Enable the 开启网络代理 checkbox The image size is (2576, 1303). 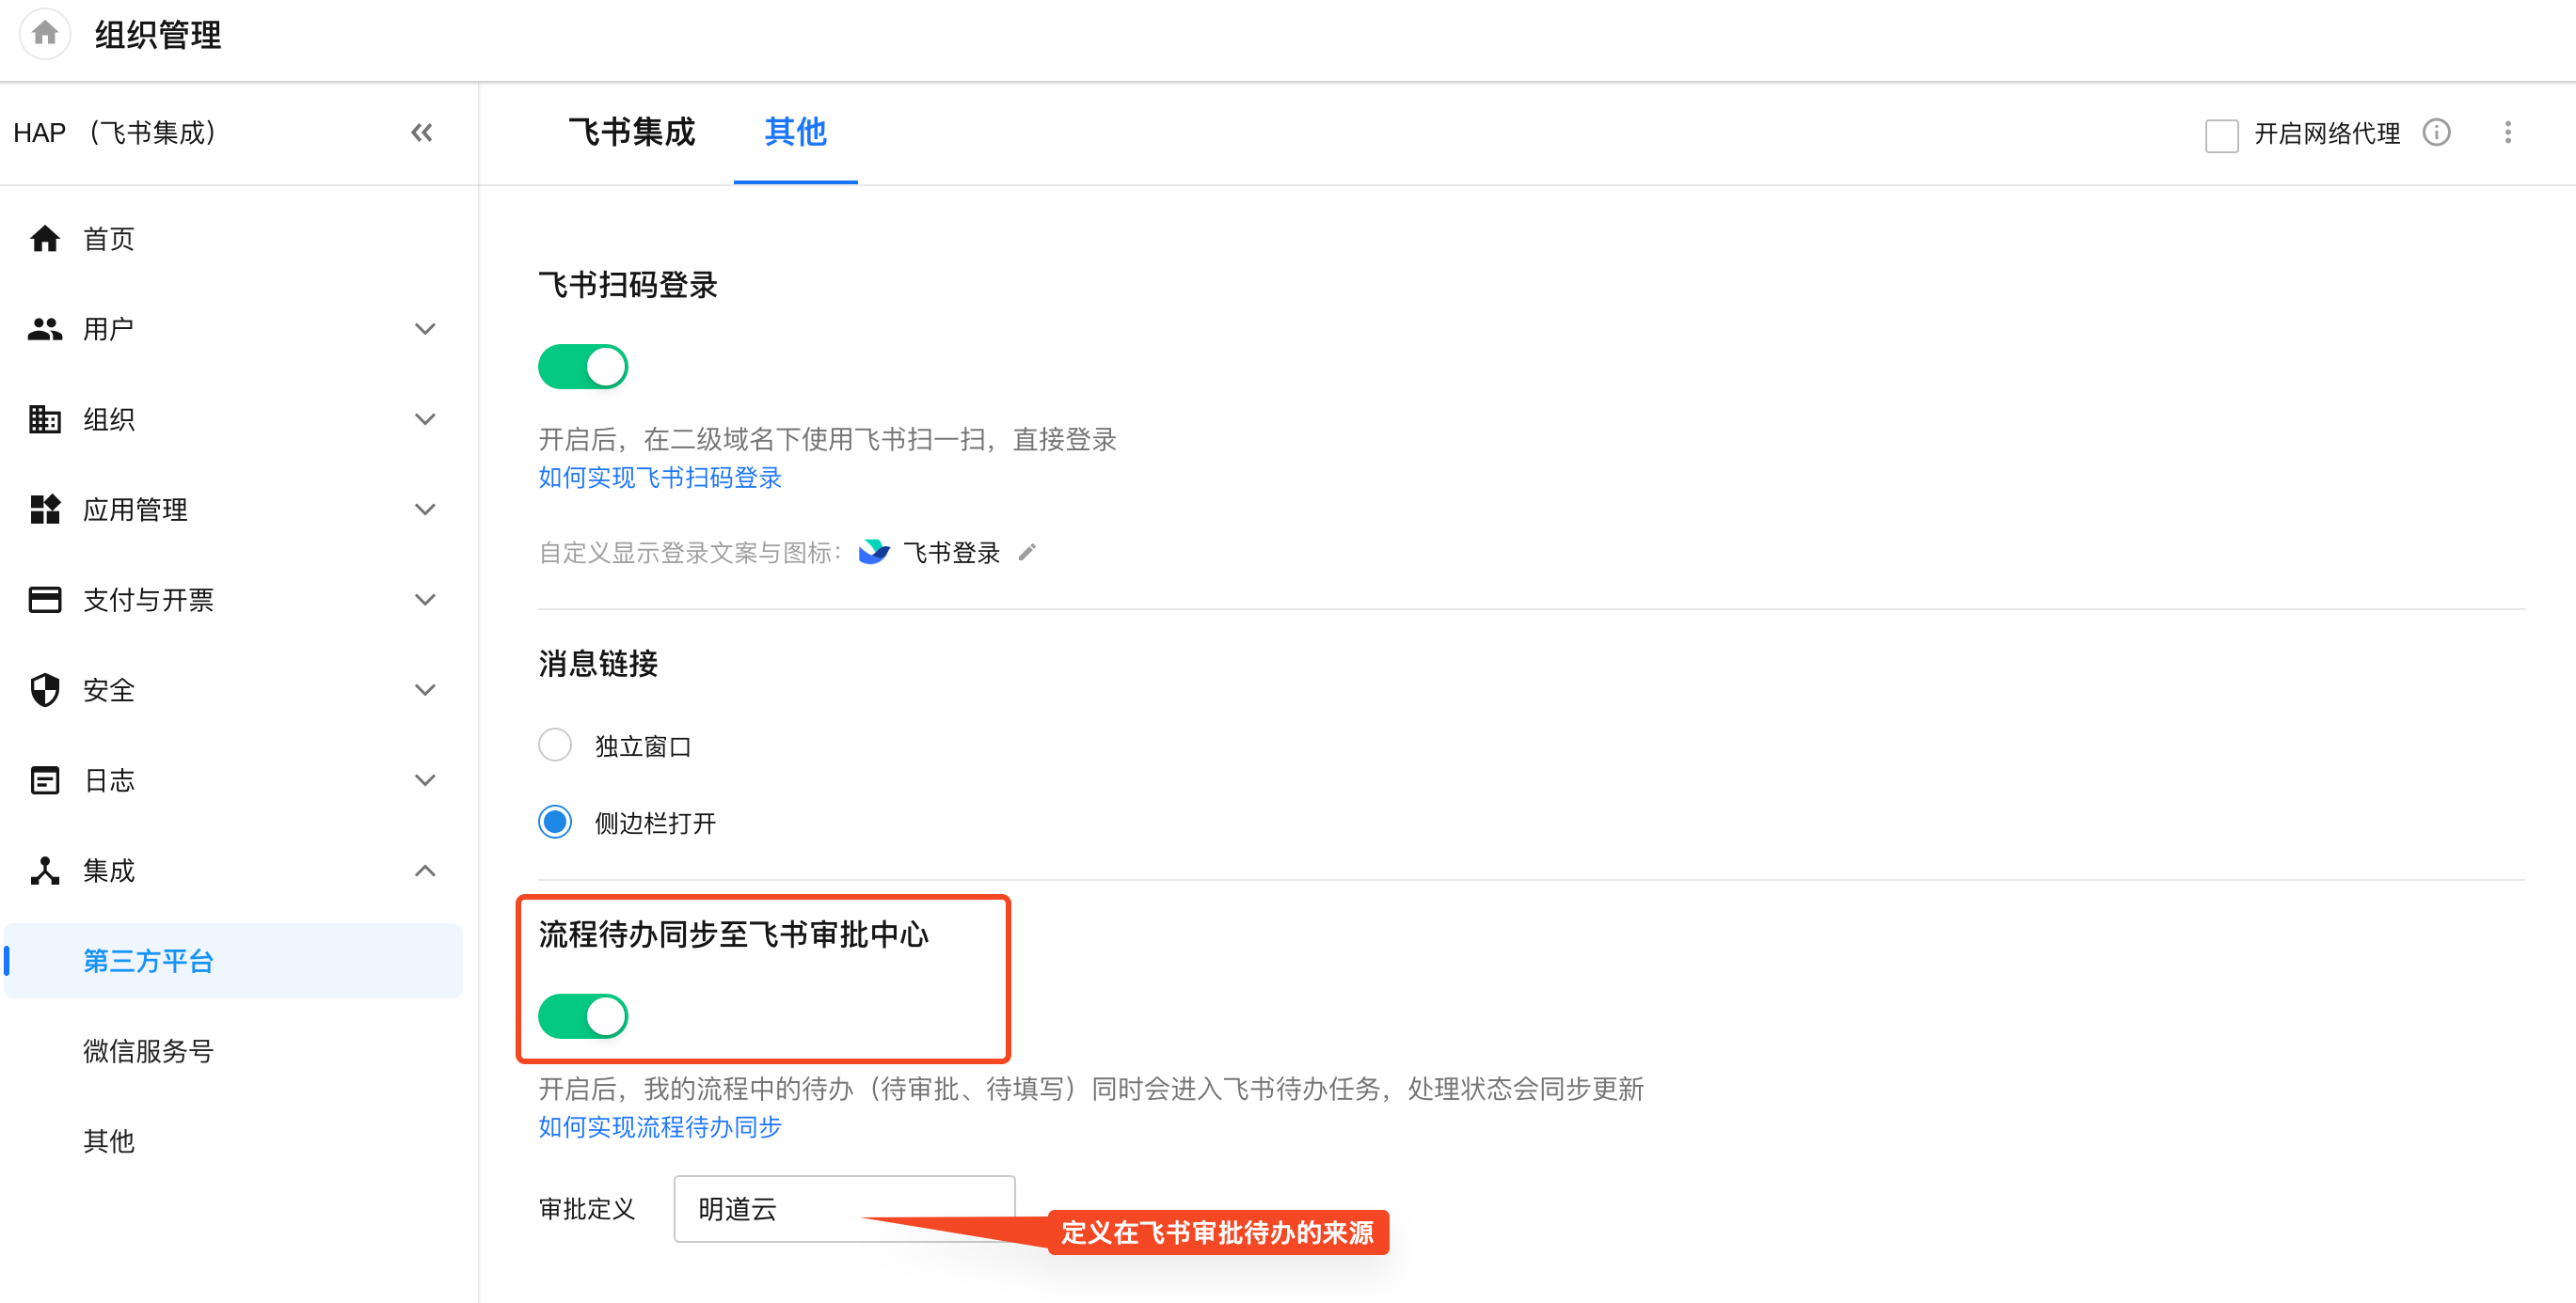click(x=2221, y=134)
